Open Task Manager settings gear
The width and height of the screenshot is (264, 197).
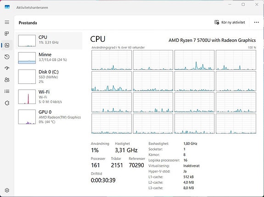click(x=7, y=190)
